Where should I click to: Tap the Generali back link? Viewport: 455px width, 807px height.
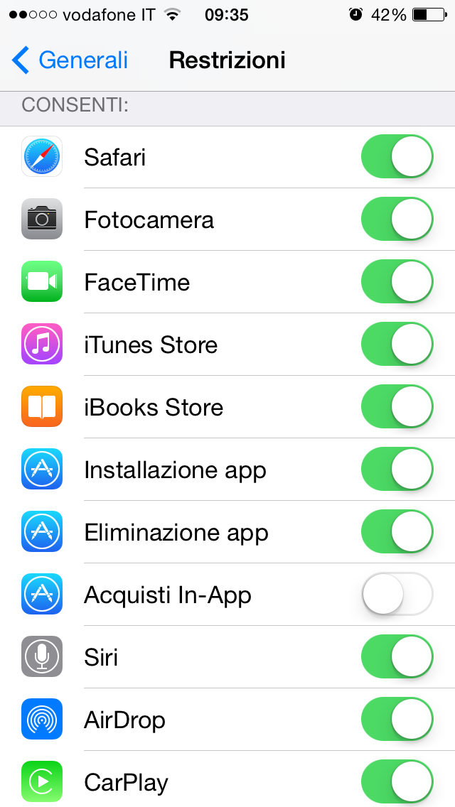coord(83,60)
